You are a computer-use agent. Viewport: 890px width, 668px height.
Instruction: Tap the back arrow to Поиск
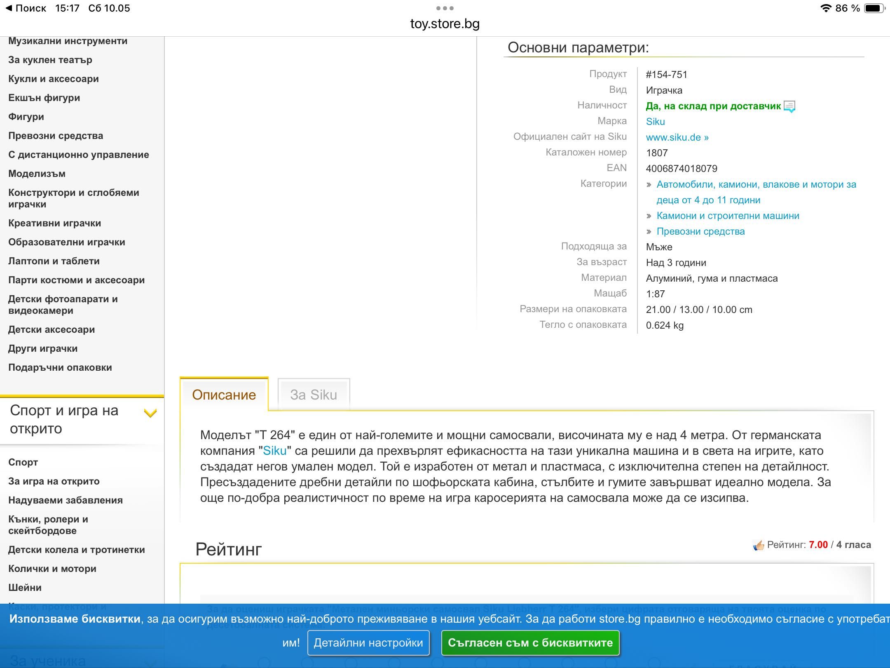(26, 8)
